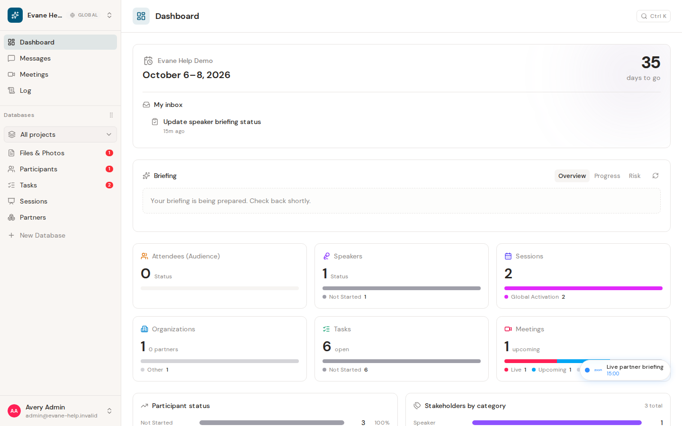Click the Tasks checklist icon in sidebar
This screenshot has width=682, height=426.
click(x=11, y=185)
